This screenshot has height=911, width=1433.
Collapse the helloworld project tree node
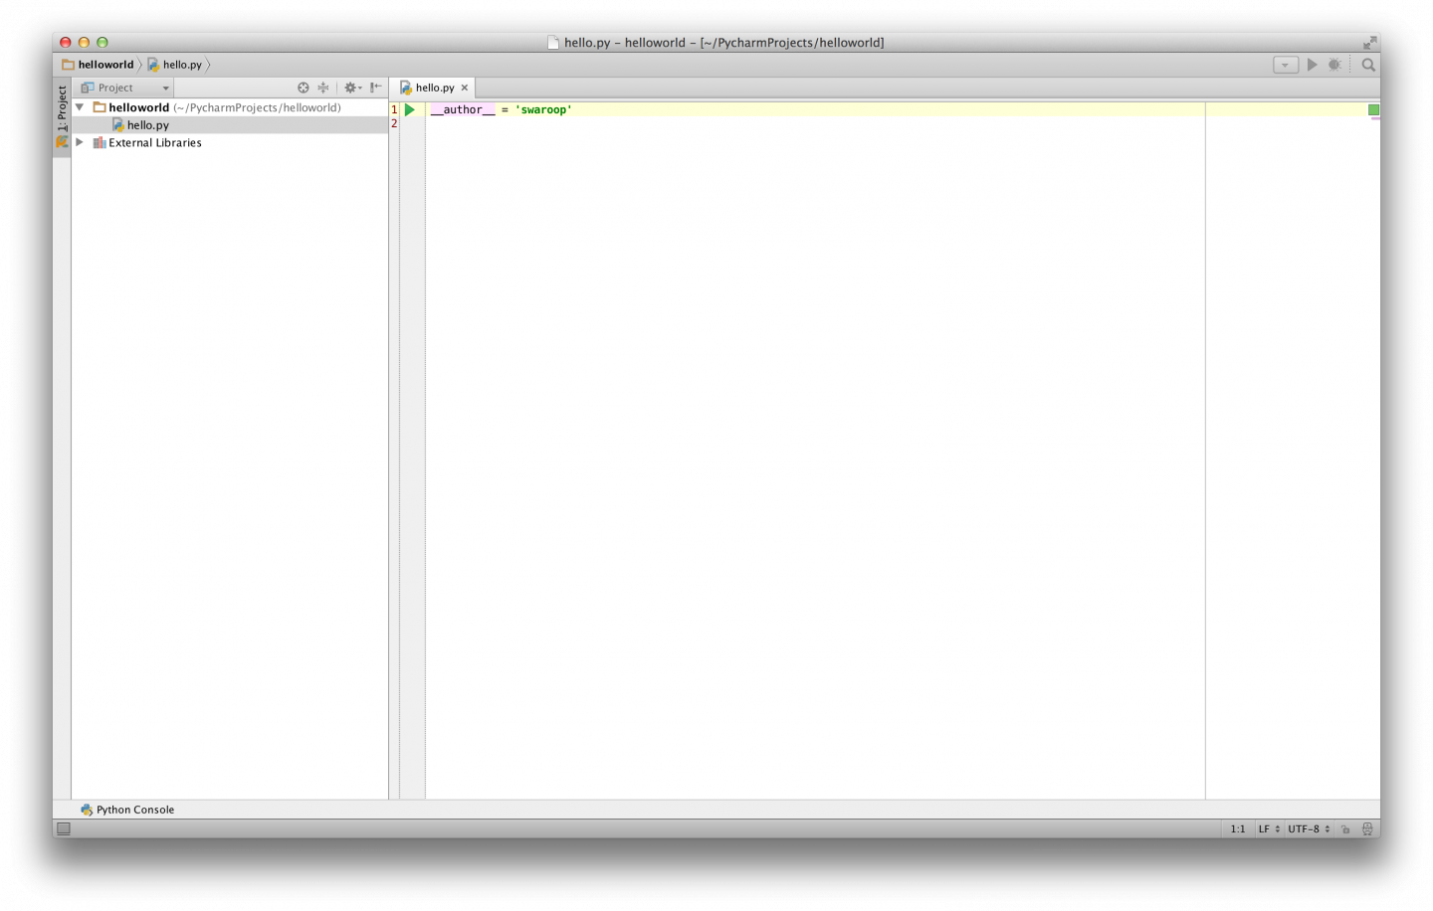80,107
